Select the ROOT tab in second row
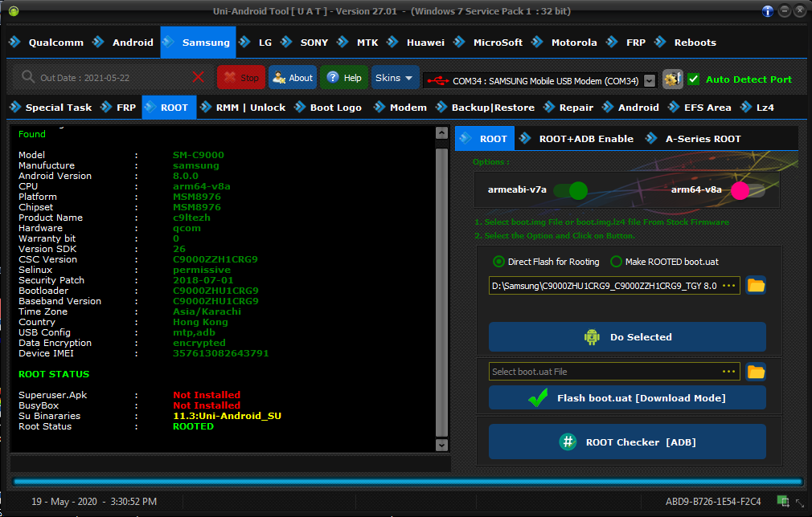812x517 pixels. point(169,108)
